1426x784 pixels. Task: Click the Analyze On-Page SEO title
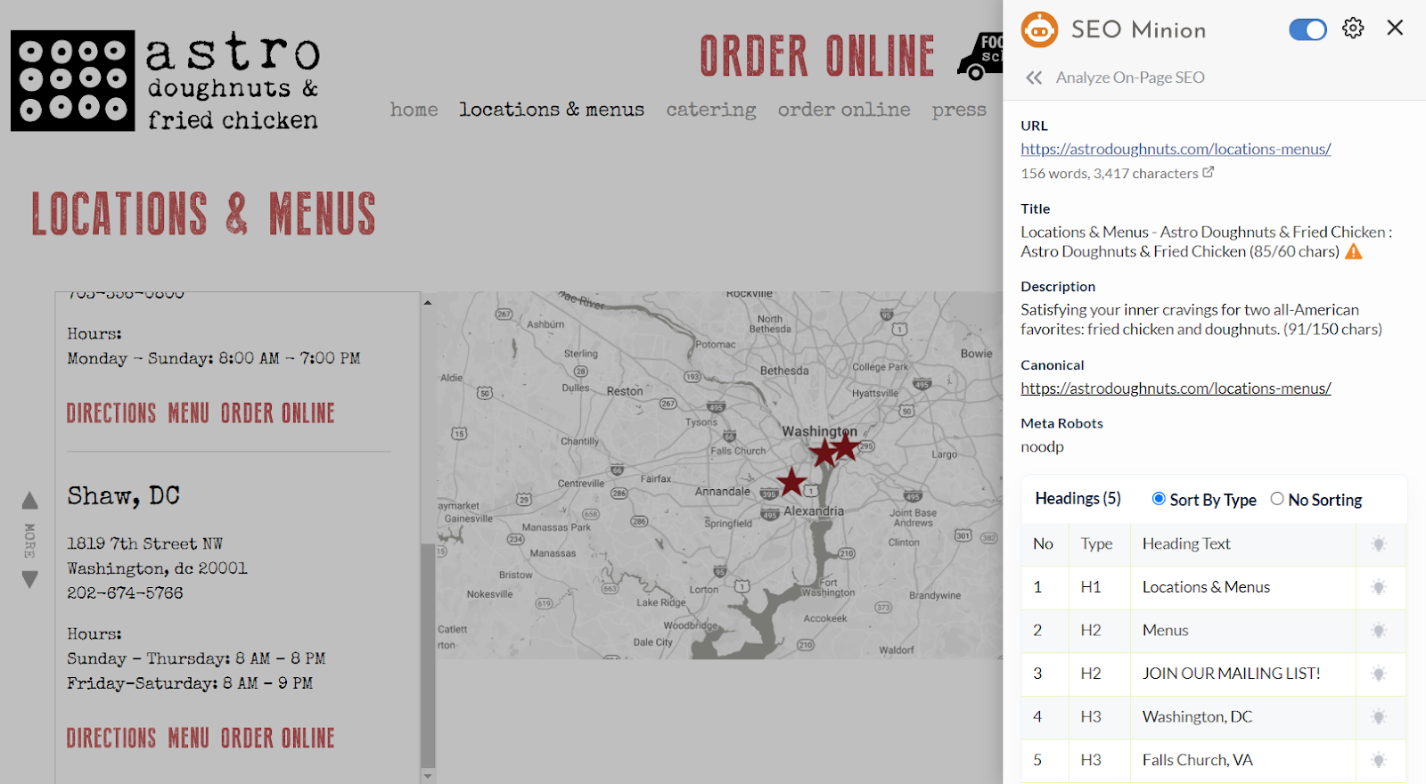pyautogui.click(x=1130, y=78)
